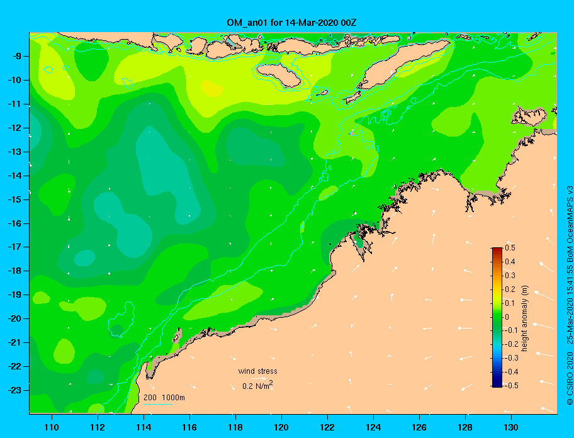The width and height of the screenshot is (574, 438).
Task: Click the "-0.1" colorbar tick label
Action: pyautogui.click(x=511, y=330)
